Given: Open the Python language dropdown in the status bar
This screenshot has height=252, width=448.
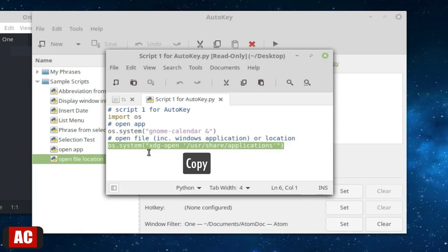Looking at the screenshot, I should pyautogui.click(x=189, y=188).
